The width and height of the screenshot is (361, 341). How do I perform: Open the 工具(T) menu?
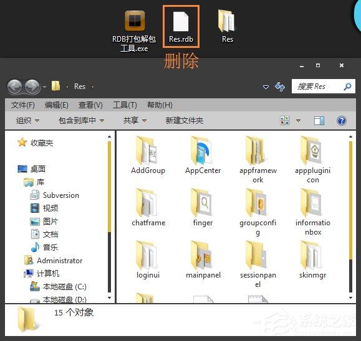[125, 105]
